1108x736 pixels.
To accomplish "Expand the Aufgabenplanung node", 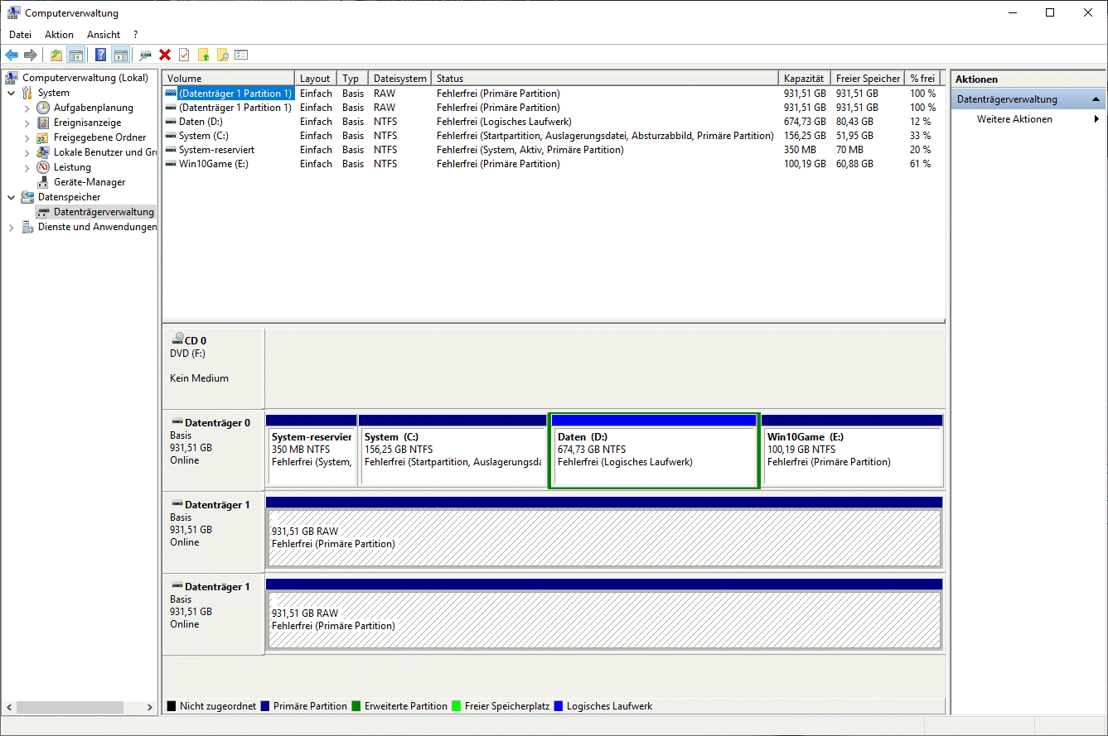I will (x=27, y=108).
